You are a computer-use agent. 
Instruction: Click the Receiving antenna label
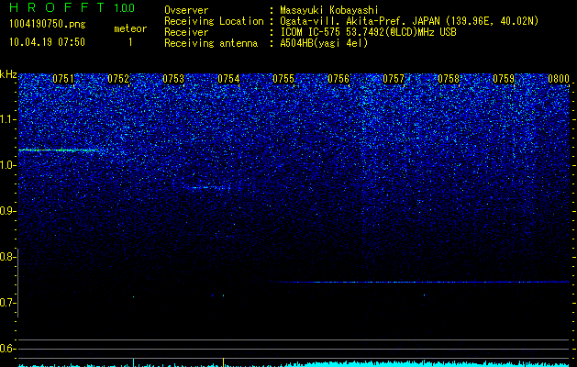coord(211,43)
